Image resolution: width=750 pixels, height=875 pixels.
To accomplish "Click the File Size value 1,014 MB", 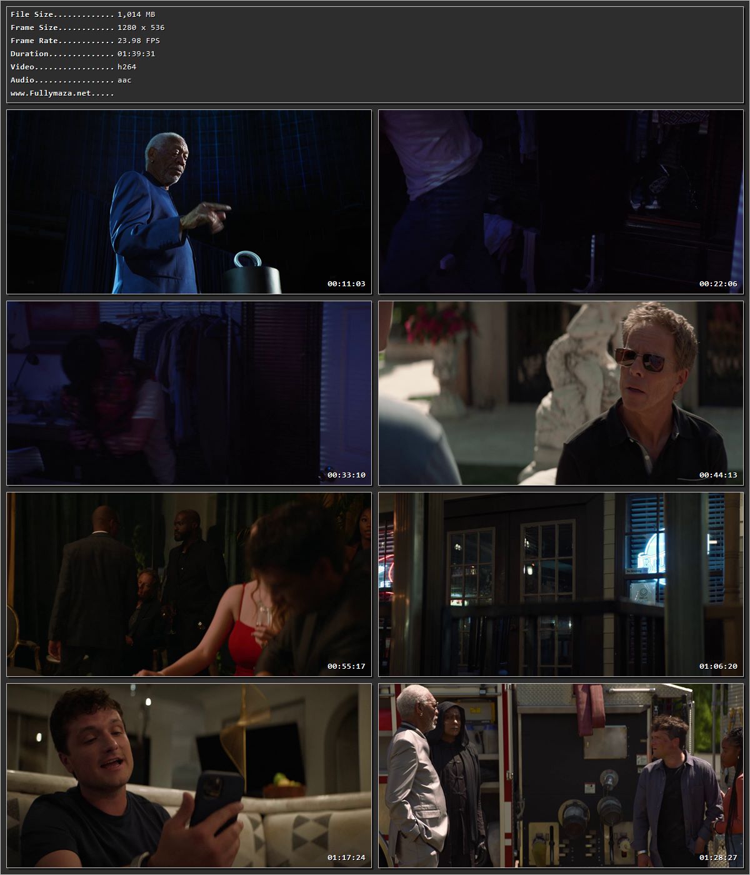I will (136, 14).
